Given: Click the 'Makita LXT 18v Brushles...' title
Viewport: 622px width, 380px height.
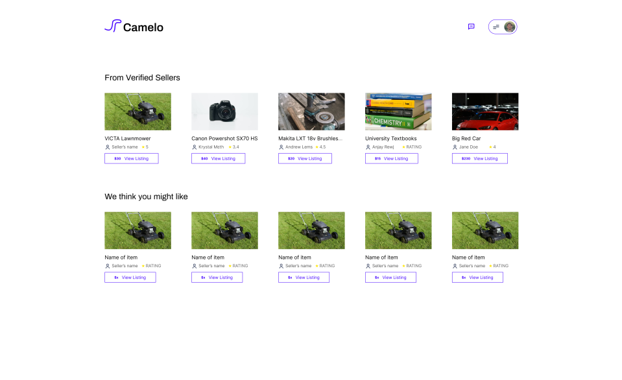Looking at the screenshot, I should (x=310, y=138).
